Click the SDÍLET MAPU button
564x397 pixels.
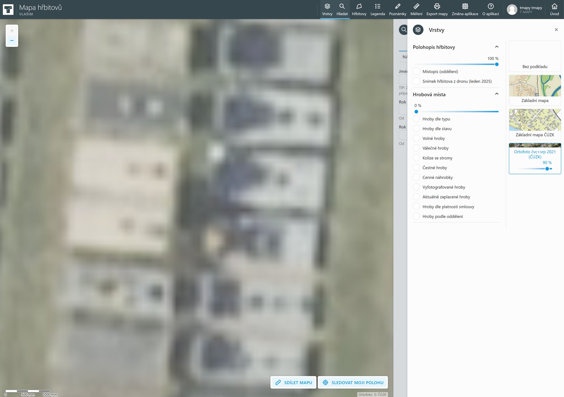[x=293, y=382]
